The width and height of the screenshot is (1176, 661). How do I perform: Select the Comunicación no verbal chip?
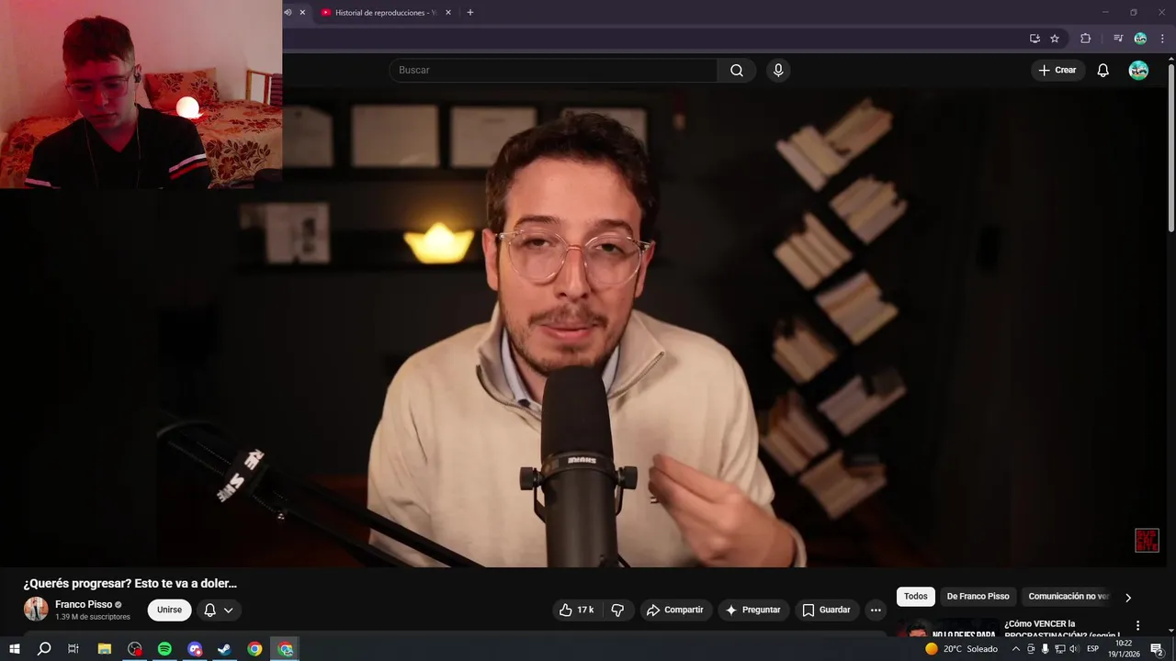pos(1069,597)
